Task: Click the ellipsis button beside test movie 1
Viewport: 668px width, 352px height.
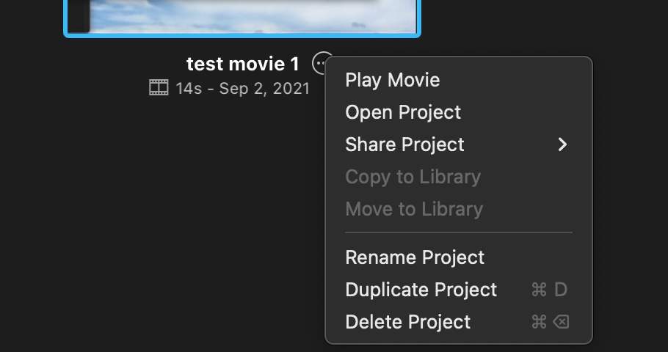Action: pyautogui.click(x=321, y=64)
